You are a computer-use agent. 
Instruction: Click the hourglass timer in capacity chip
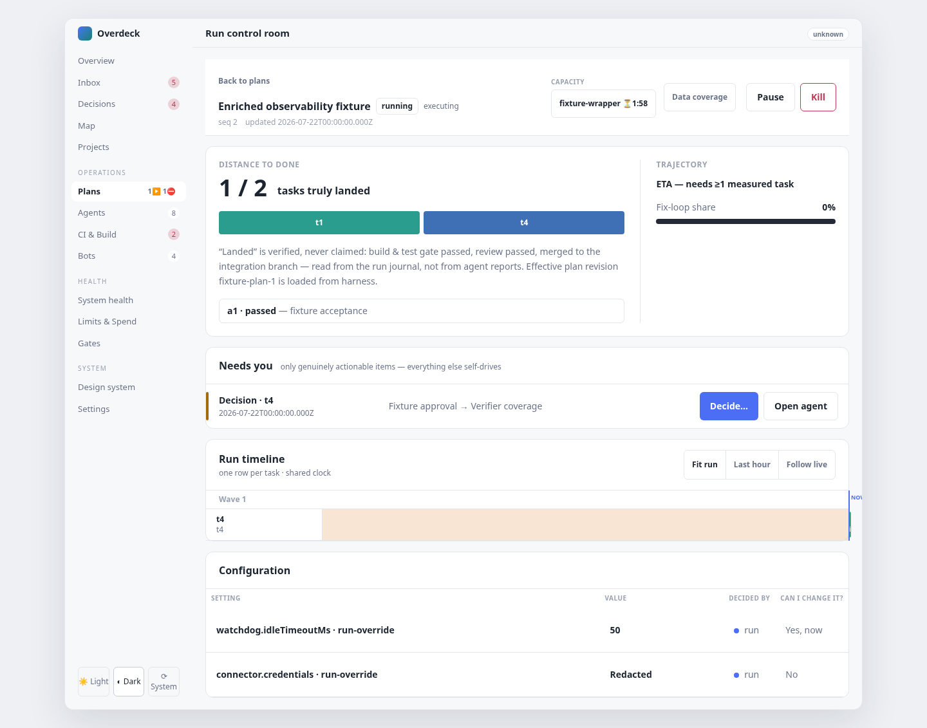(x=627, y=104)
